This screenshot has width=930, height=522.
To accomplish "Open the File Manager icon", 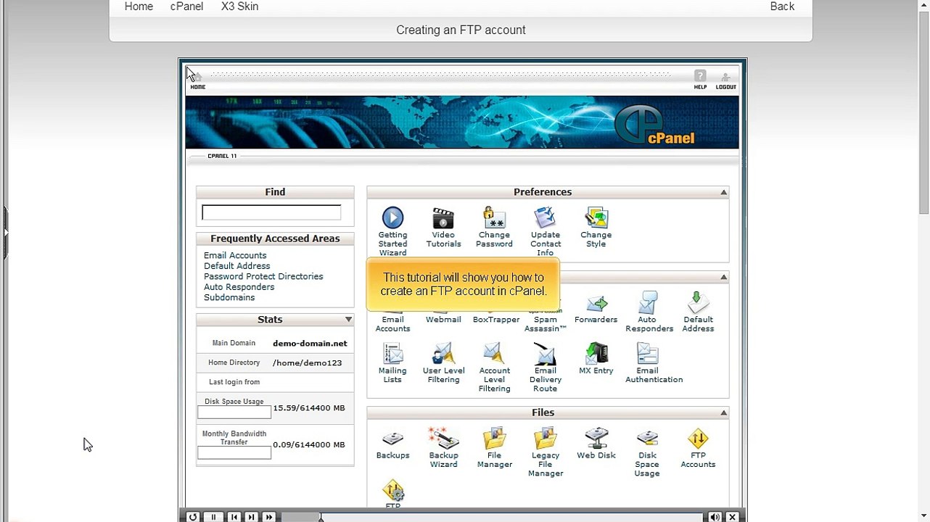I will pyautogui.click(x=494, y=439).
